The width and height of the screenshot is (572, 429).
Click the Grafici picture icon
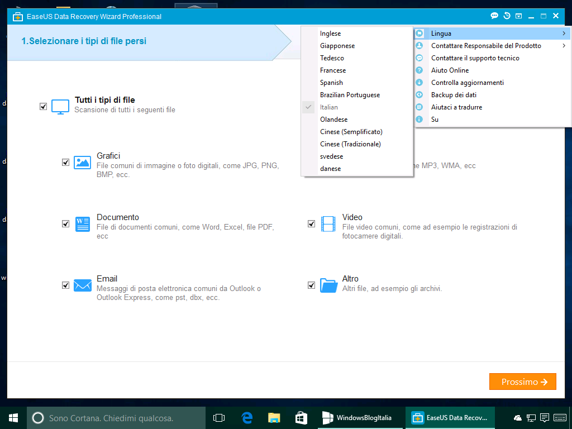pyautogui.click(x=83, y=163)
